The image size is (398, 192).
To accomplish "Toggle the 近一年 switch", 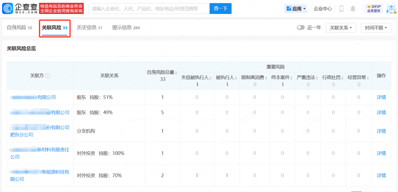I will 301,28.
